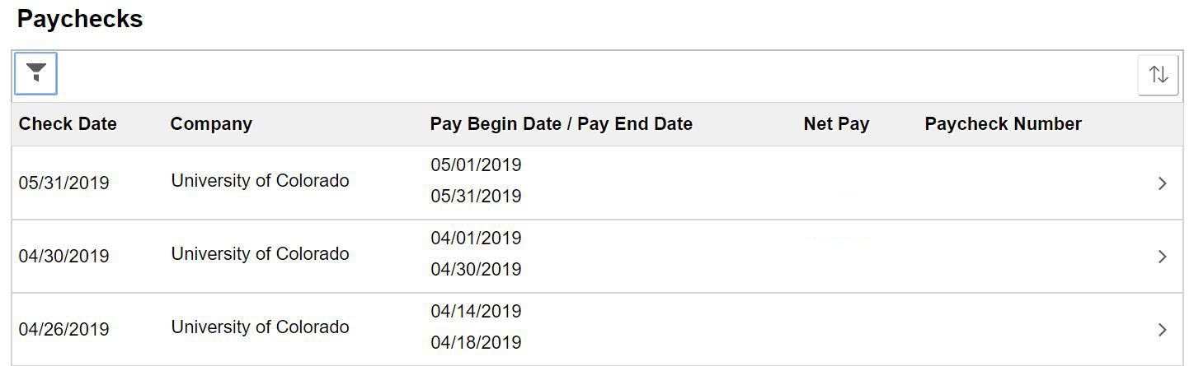Click the Net Pay column header

[836, 124]
